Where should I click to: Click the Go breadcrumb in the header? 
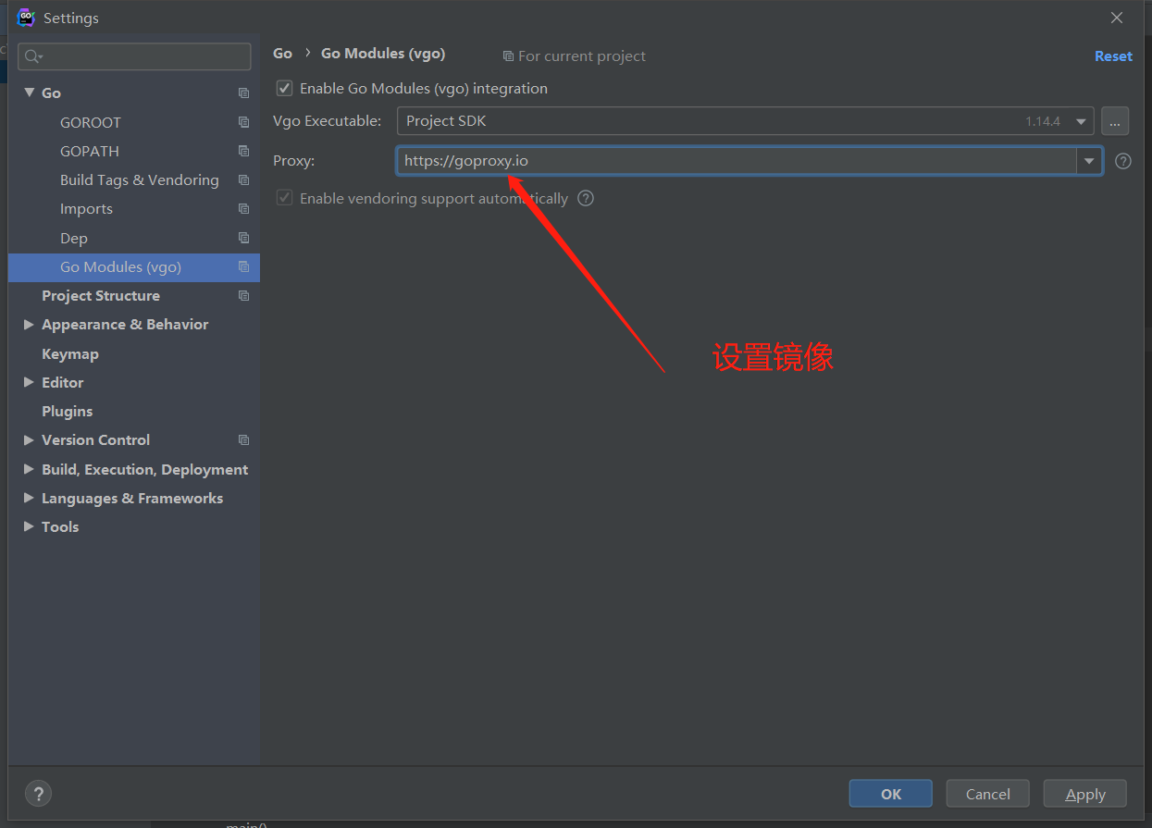[x=282, y=54]
